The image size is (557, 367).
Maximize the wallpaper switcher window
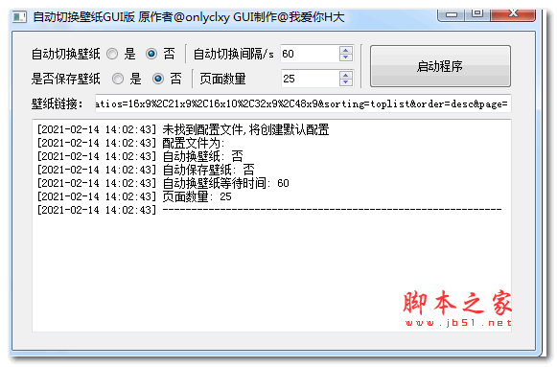pyautogui.click(x=477, y=15)
